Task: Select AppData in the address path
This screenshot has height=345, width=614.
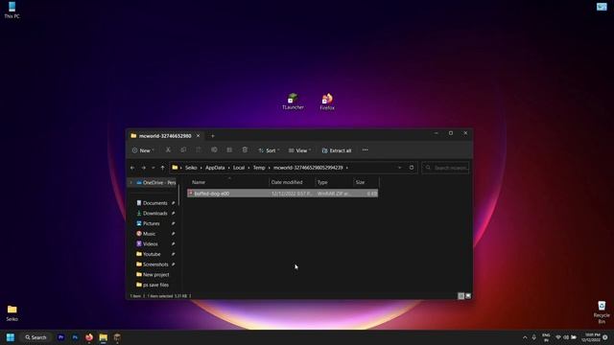Action: coord(215,168)
